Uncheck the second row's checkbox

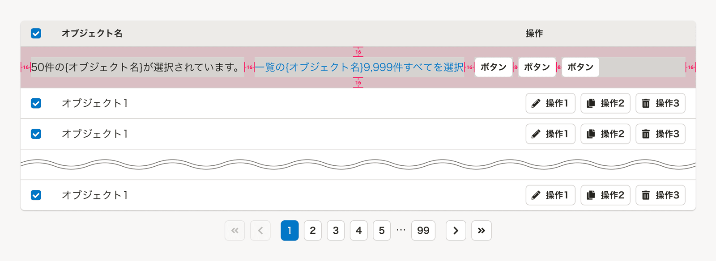[x=36, y=134]
